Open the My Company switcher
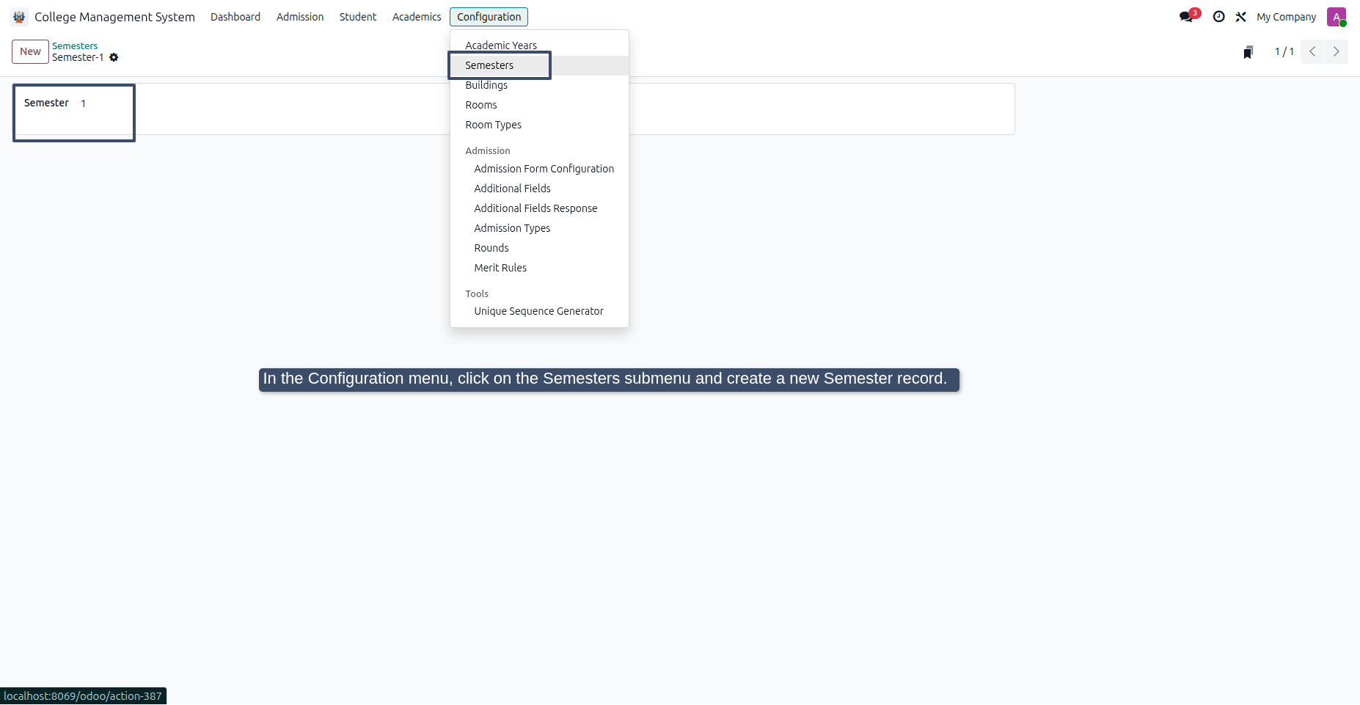The height and width of the screenshot is (705, 1360). tap(1286, 17)
